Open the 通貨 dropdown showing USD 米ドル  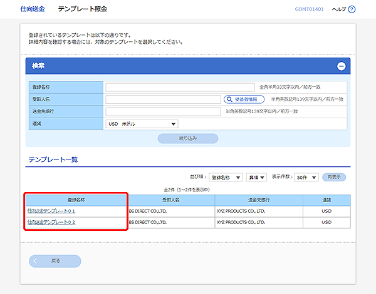point(142,124)
